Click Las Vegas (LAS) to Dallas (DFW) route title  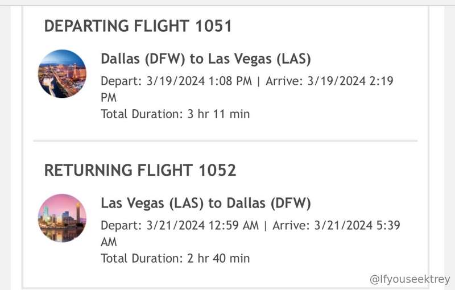coord(206,204)
